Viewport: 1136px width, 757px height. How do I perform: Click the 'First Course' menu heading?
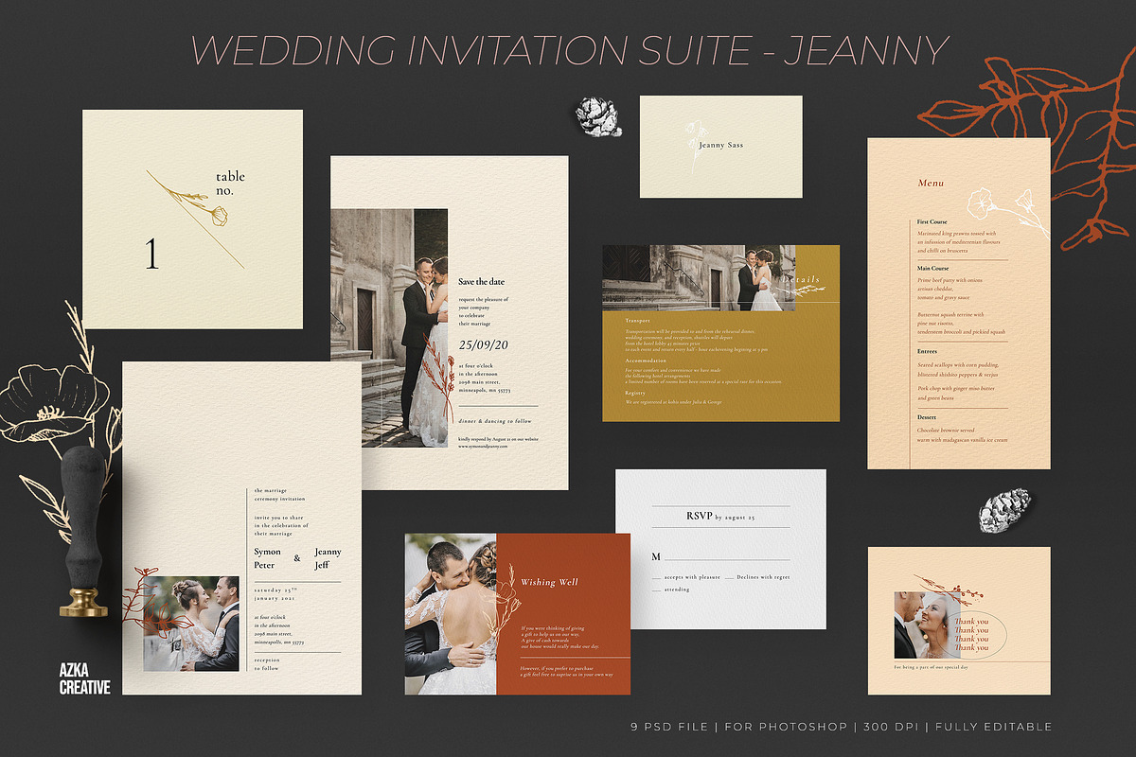point(932,221)
